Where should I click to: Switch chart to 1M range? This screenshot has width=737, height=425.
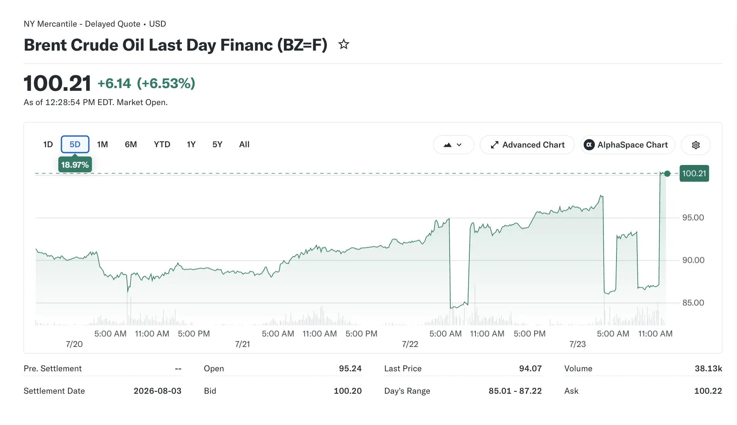click(102, 144)
